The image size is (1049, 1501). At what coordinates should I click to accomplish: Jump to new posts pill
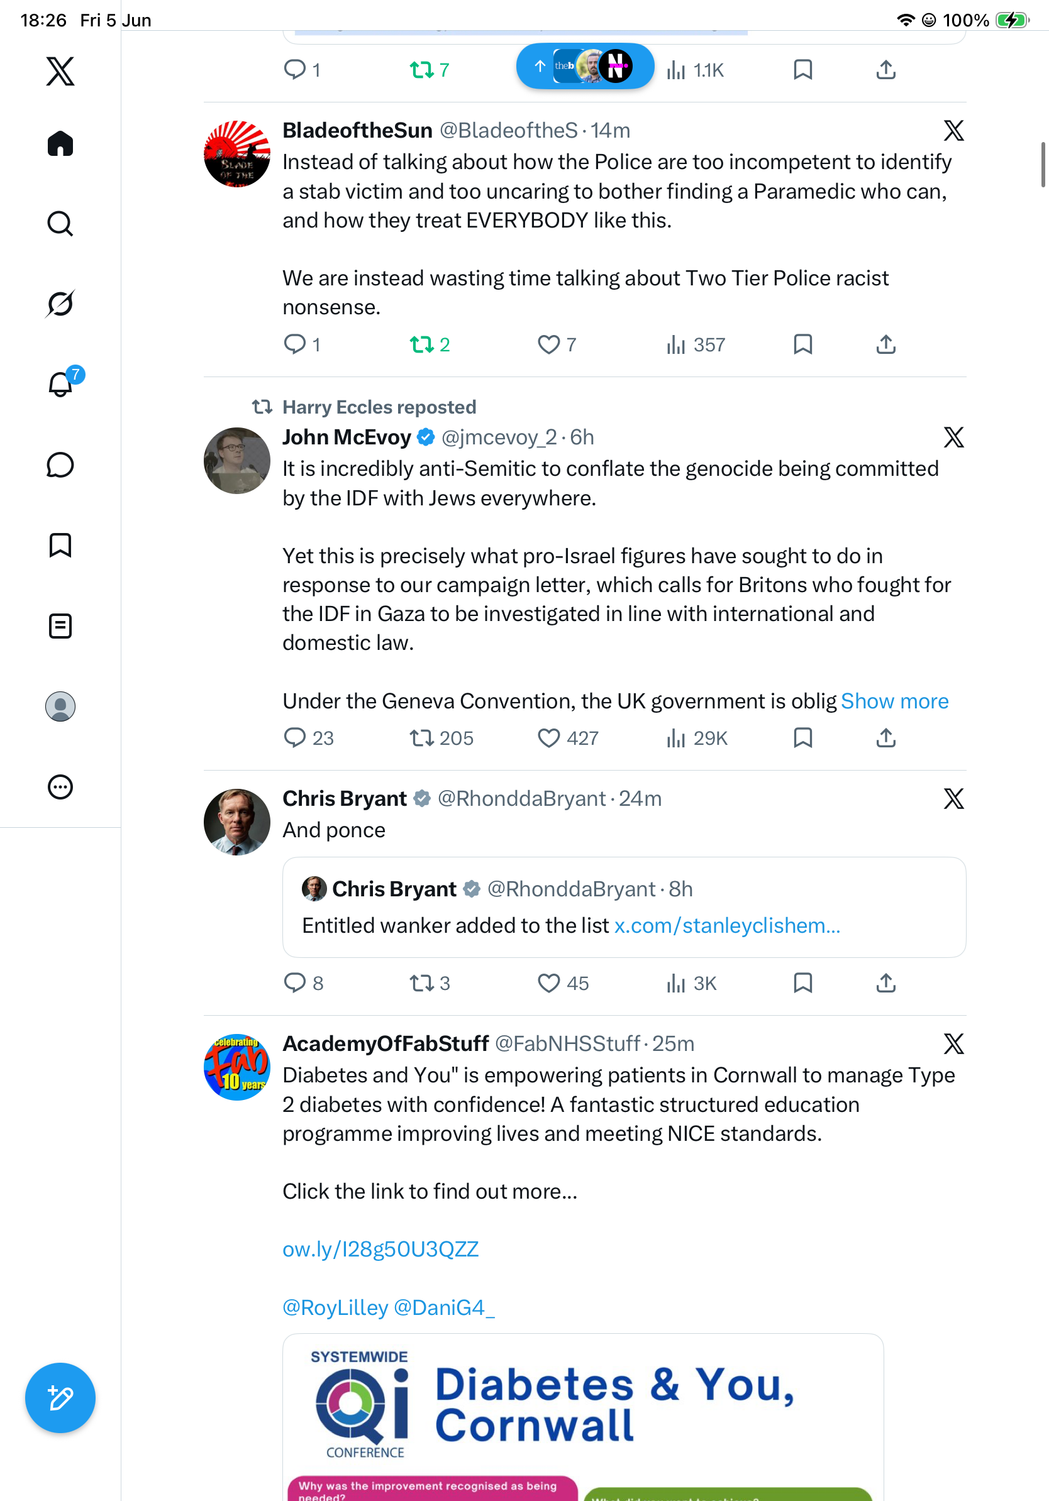pyautogui.click(x=586, y=66)
